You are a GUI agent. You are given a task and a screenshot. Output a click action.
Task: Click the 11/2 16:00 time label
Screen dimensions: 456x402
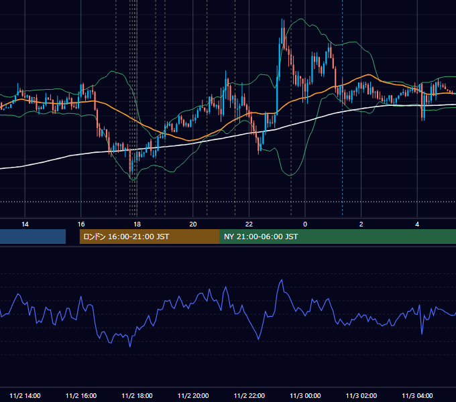pyautogui.click(x=81, y=395)
